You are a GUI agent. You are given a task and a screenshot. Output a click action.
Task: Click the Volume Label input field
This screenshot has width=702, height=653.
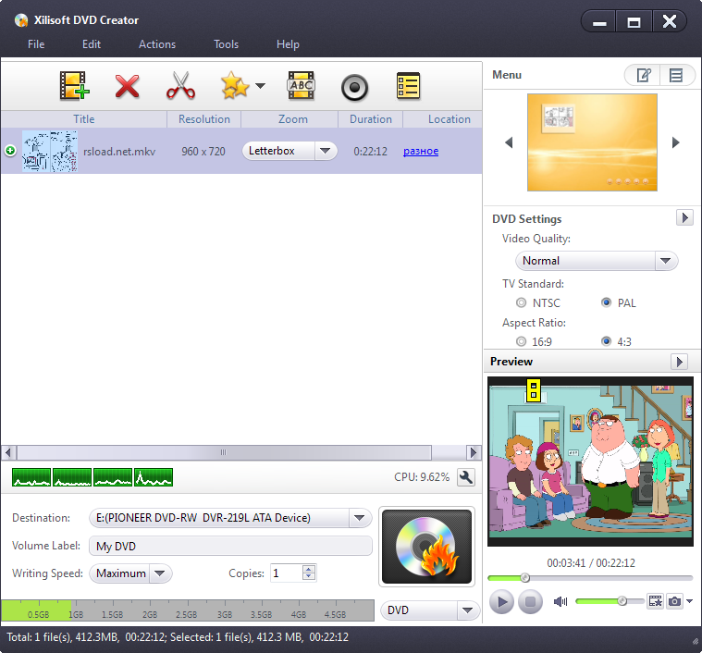pyautogui.click(x=230, y=546)
